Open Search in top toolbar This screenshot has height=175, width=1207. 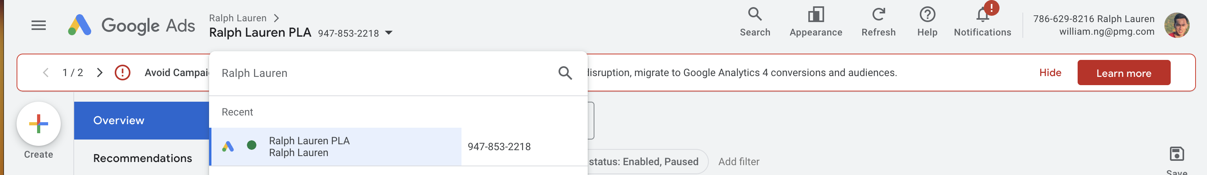[754, 22]
